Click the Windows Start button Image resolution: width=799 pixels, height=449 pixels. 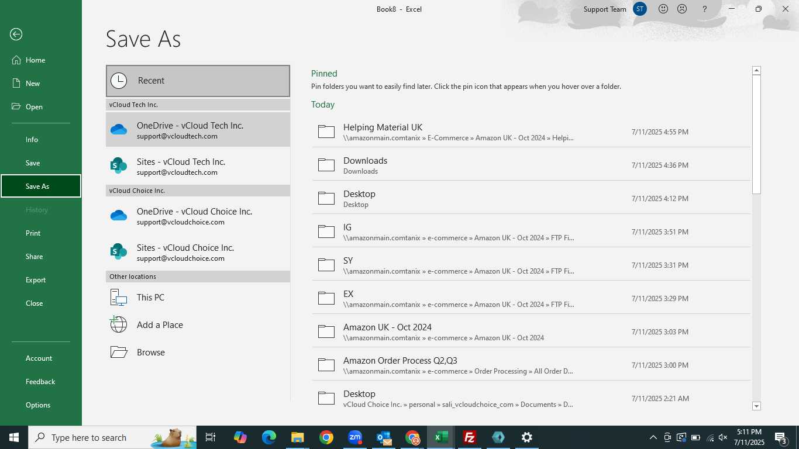[x=14, y=437]
